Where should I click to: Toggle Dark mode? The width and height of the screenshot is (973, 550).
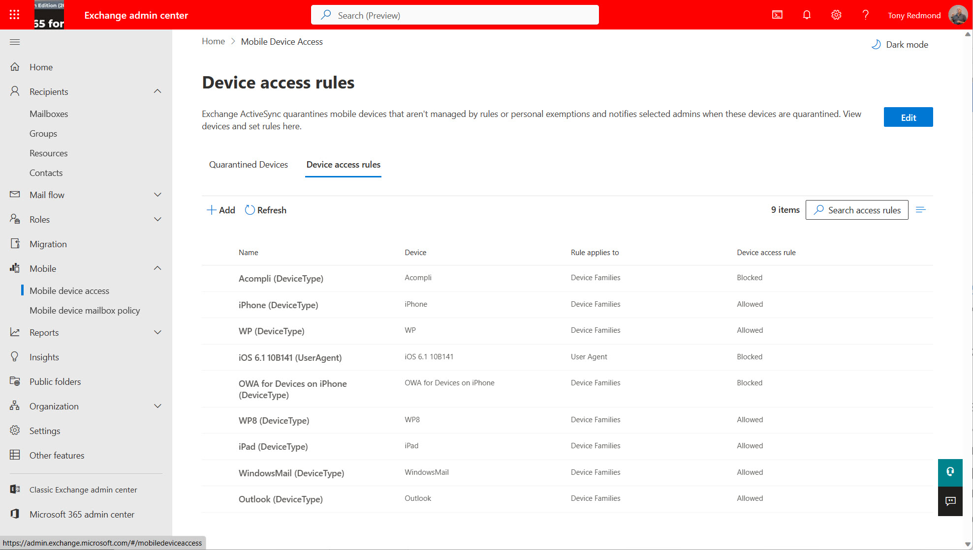tap(900, 45)
